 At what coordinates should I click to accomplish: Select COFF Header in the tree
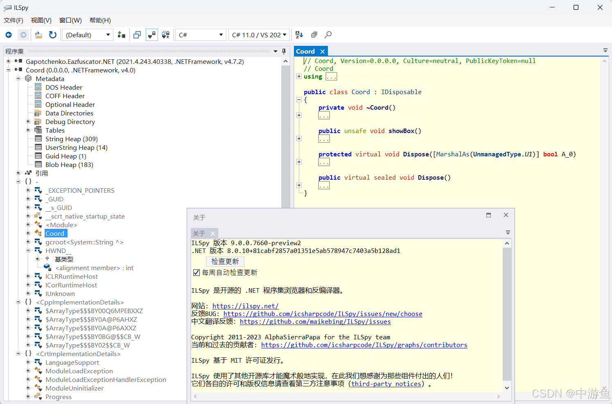pos(65,96)
